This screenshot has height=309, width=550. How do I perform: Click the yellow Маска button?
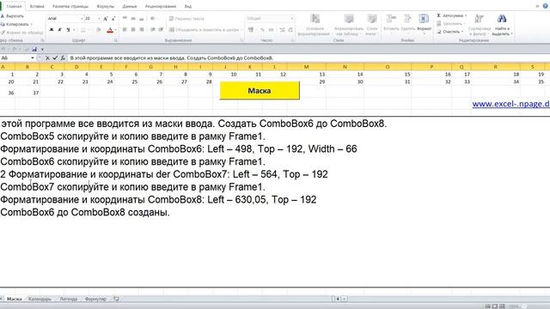point(260,90)
